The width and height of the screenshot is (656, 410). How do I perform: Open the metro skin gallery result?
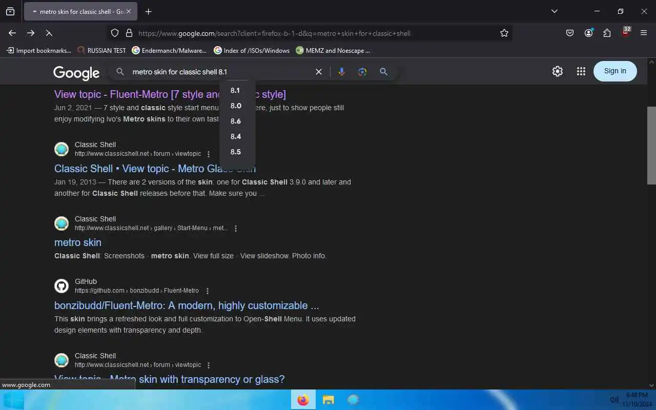tap(78, 242)
